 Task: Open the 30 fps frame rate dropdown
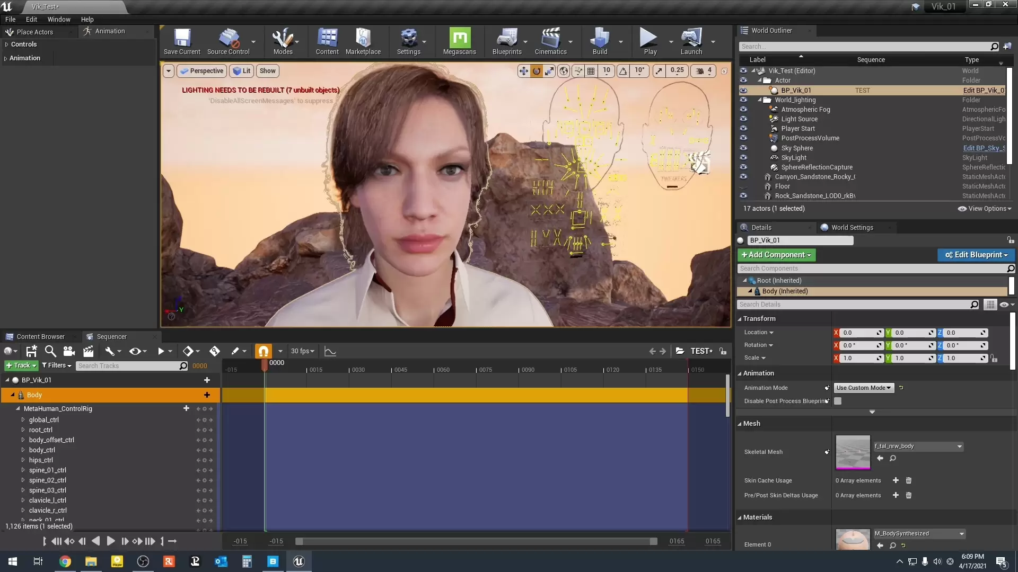[302, 351]
